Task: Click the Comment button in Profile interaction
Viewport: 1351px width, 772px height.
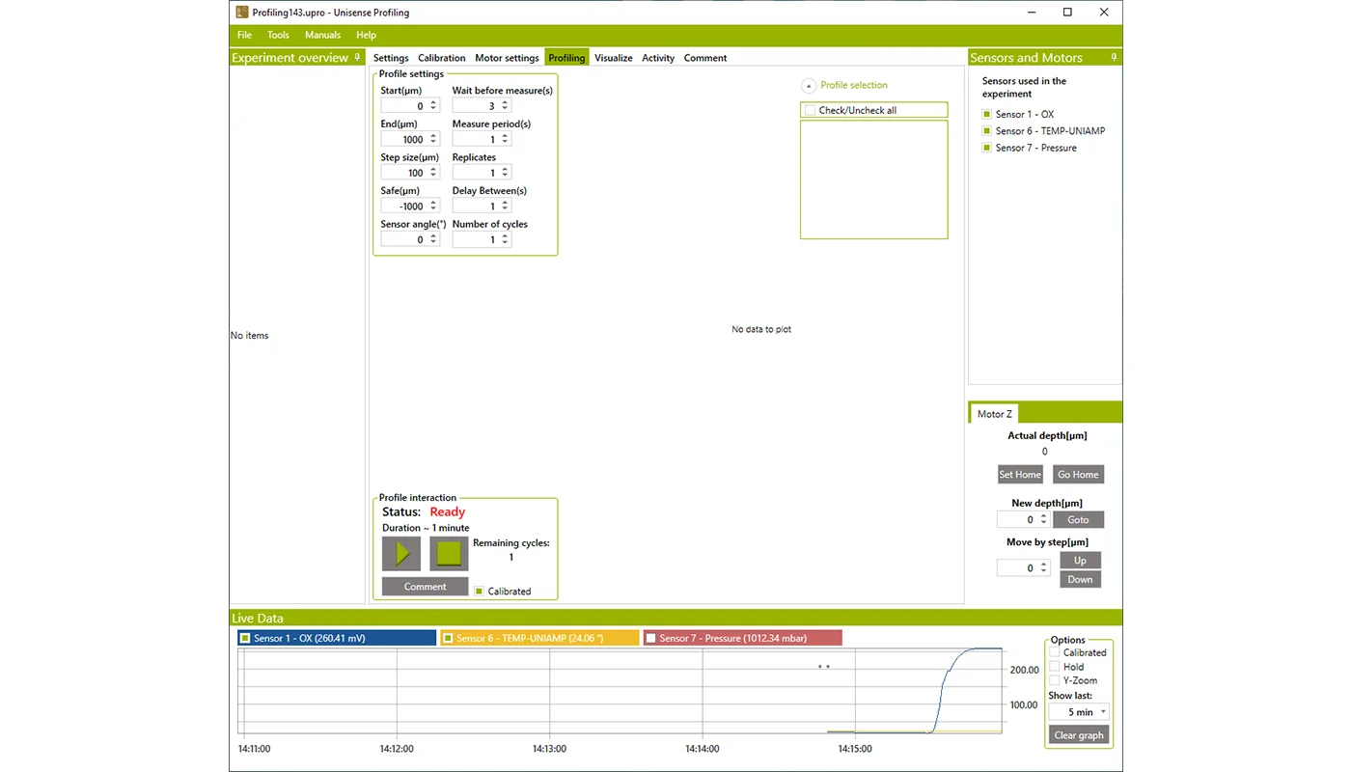Action: point(425,587)
